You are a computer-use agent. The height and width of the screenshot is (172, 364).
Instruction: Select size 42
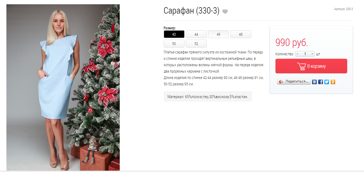[174, 34]
